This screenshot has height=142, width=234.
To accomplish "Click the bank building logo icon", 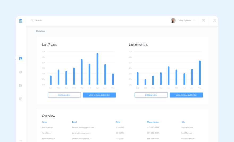I will [20, 21].
